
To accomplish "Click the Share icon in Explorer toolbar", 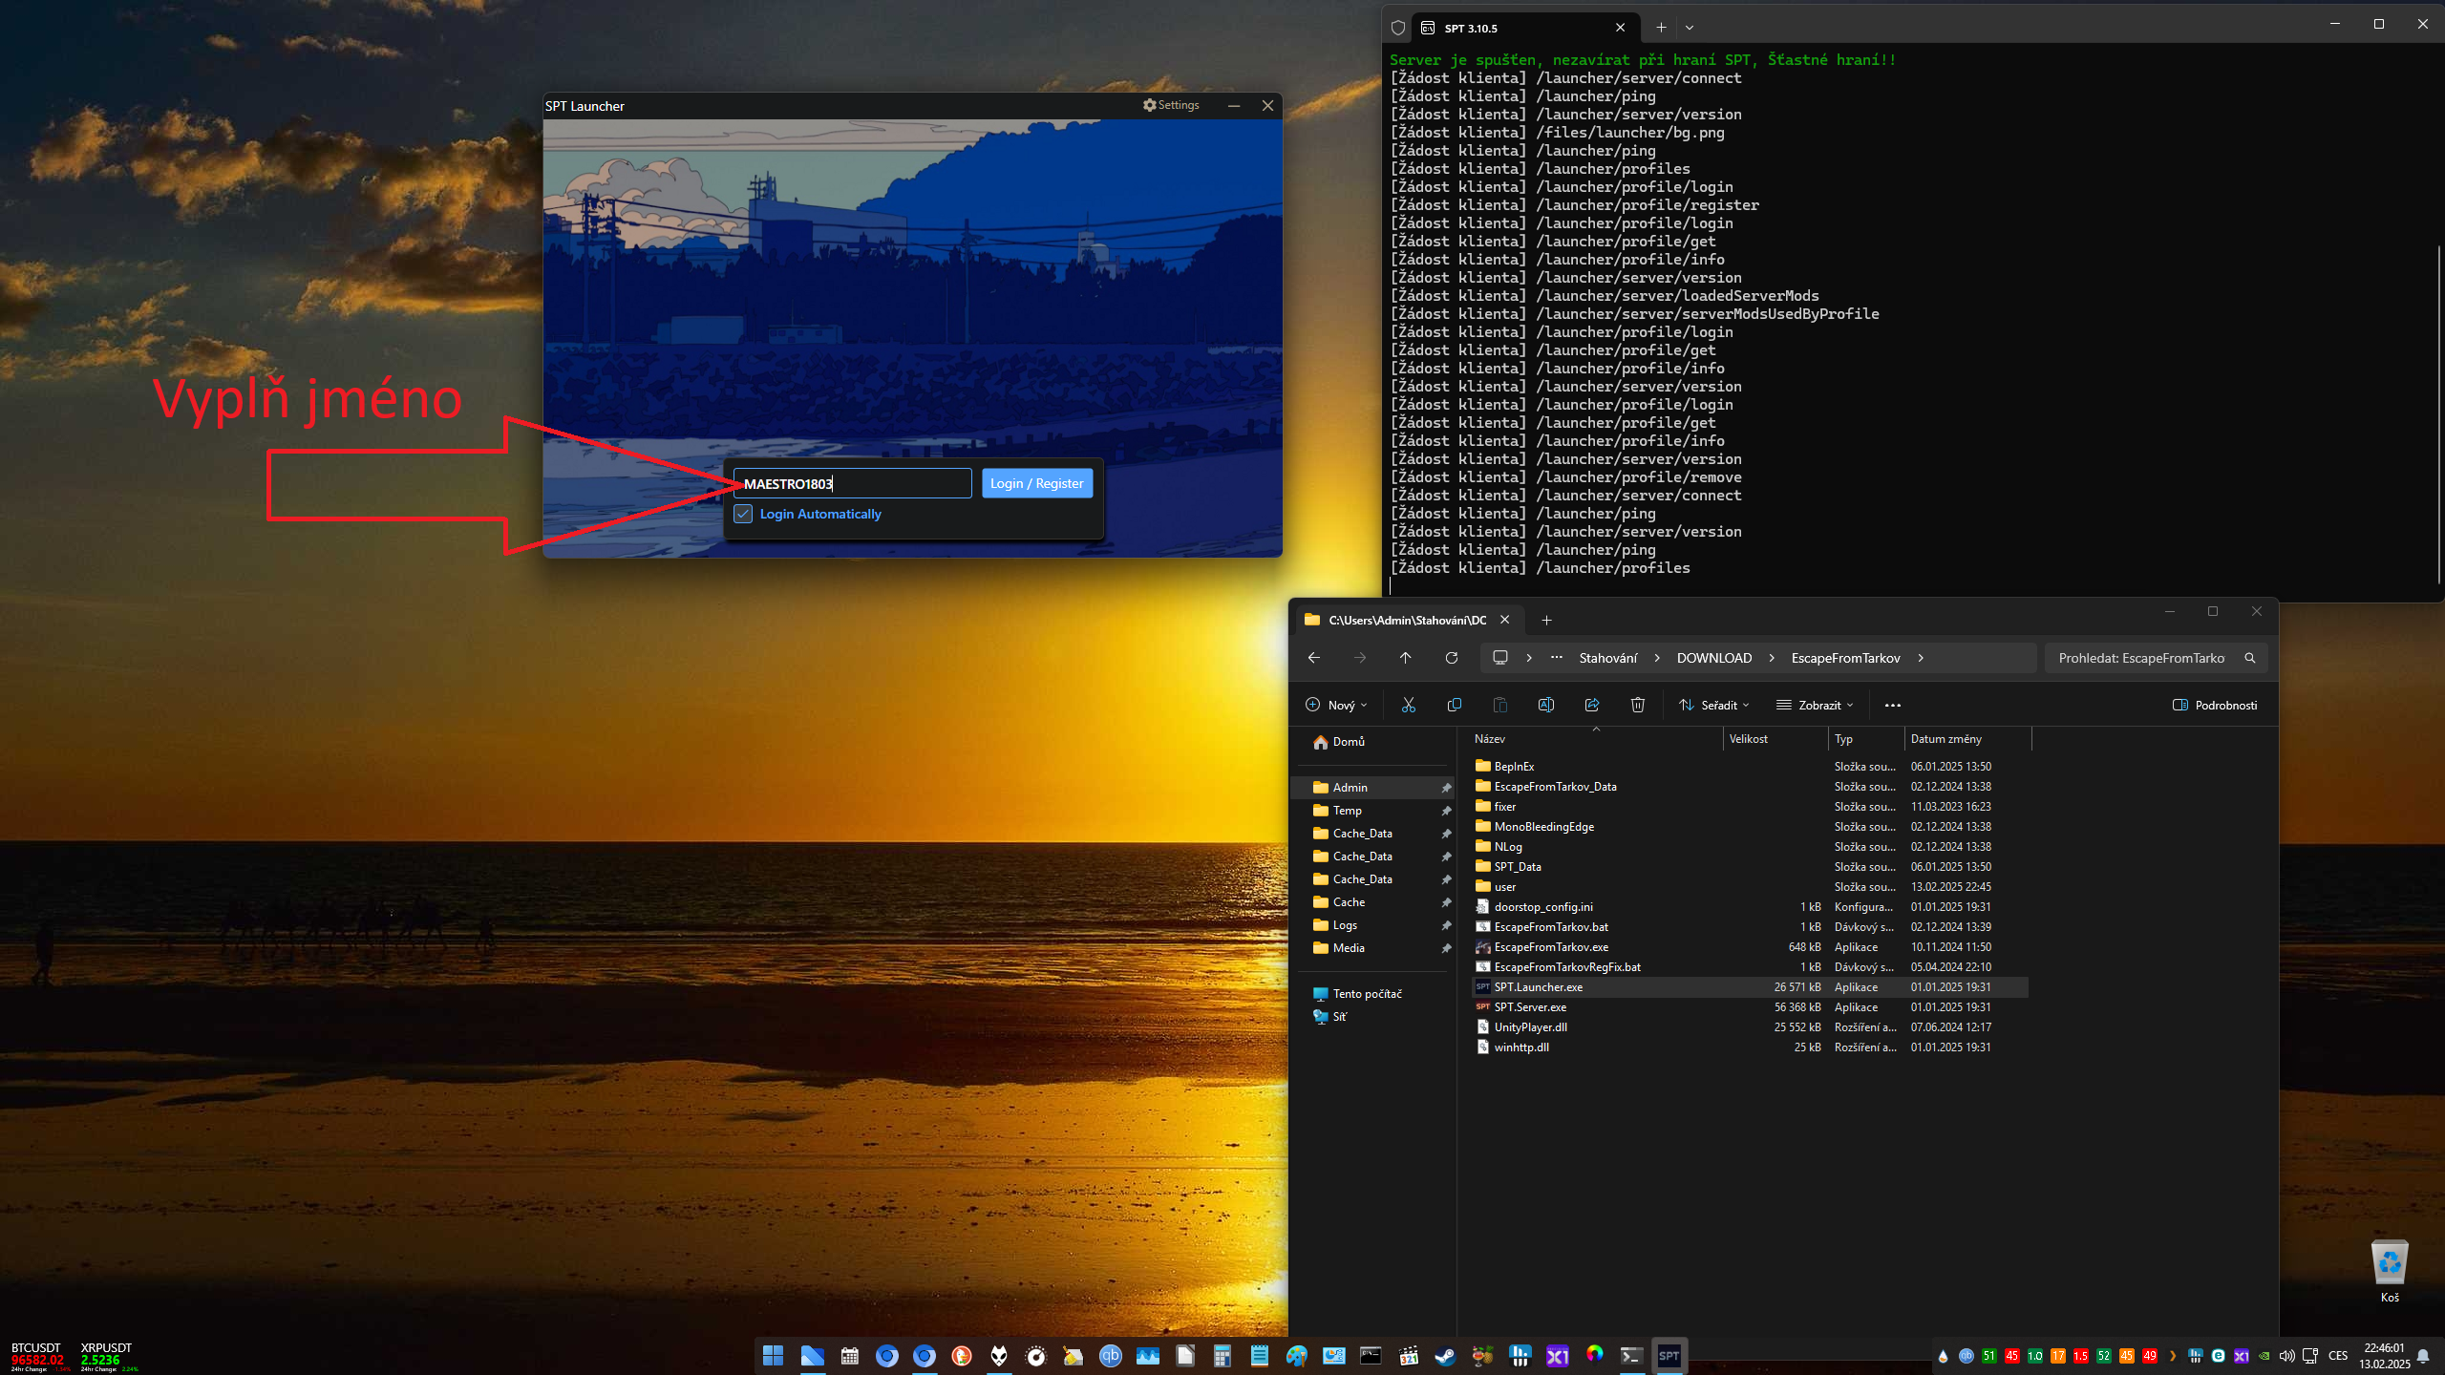I will pyautogui.click(x=1591, y=705).
